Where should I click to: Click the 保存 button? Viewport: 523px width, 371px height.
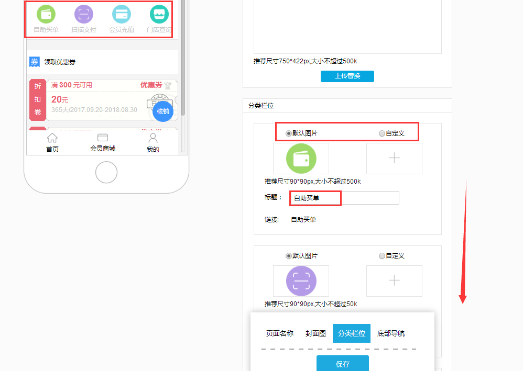tap(343, 364)
